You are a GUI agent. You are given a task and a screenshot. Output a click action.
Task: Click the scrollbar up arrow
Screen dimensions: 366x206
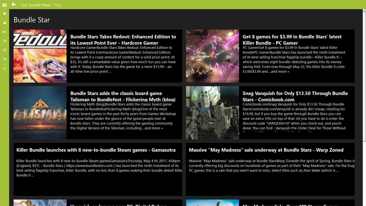[364, 11]
